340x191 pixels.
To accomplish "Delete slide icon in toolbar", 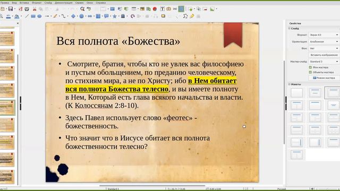I will pyautogui.click(x=205, y=9).
